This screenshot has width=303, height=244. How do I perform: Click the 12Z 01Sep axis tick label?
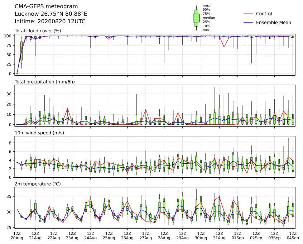pyautogui.click(x=238, y=236)
